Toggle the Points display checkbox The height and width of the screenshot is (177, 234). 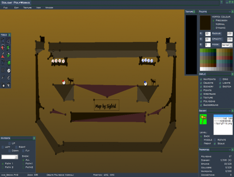pyautogui.click(x=201, y=90)
